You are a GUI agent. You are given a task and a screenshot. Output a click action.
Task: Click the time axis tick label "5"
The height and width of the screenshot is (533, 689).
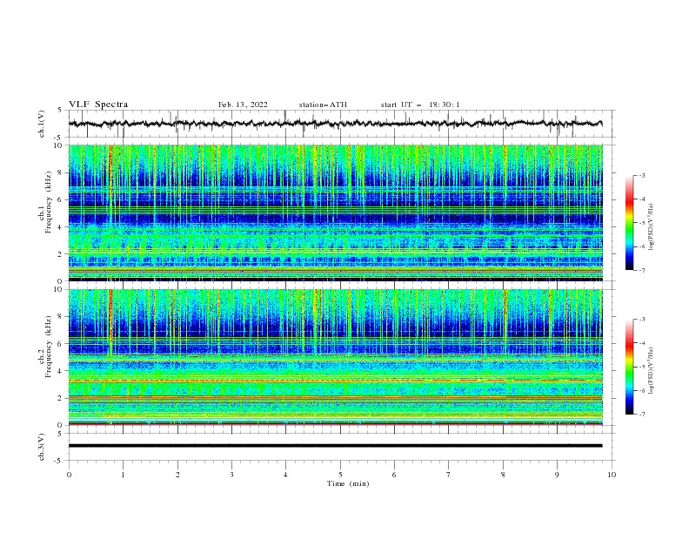340,475
